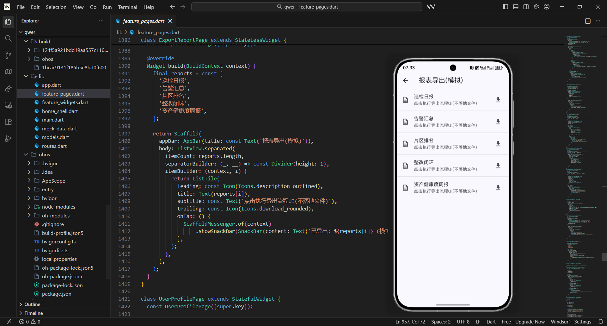Open Explorer Views and More Actions ellipsis
Viewport: 607px width, 326px height.
click(x=101, y=21)
